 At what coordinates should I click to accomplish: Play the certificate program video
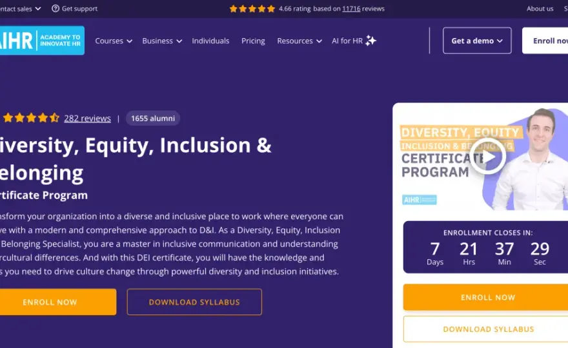(487, 157)
